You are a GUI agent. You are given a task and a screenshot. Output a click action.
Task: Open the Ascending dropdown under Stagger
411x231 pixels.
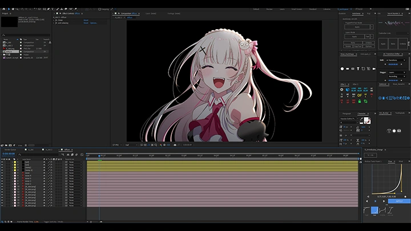point(397,76)
